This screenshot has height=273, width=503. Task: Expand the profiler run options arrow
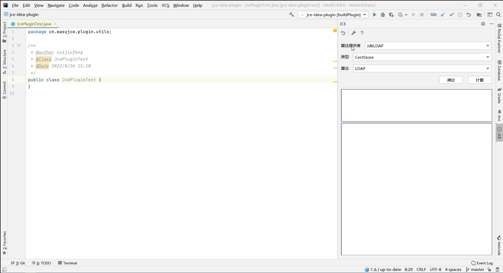(406, 15)
